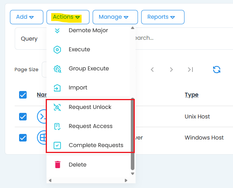The height and width of the screenshot is (188, 233).
Task: Jump to last page icon
Action: 190,70
